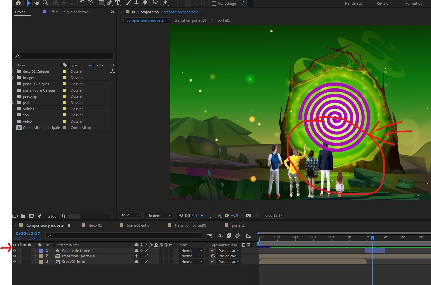431x285 pixels.
Task: Open the 50 % magnification dropdown
Action: click(130, 216)
